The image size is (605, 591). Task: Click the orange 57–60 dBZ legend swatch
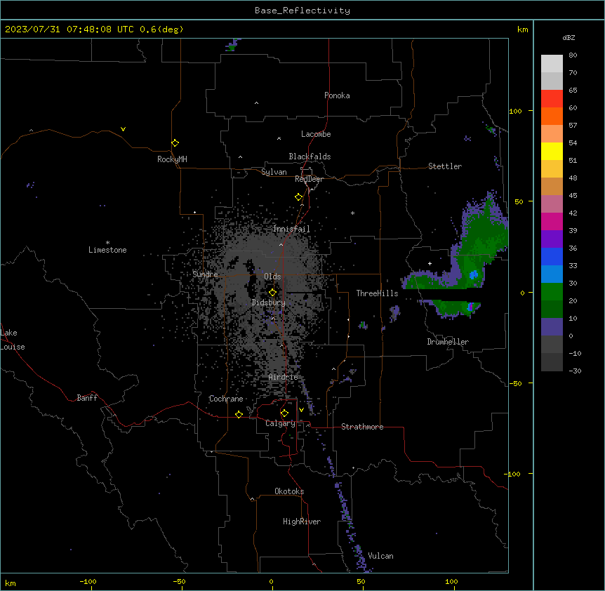tap(552, 117)
